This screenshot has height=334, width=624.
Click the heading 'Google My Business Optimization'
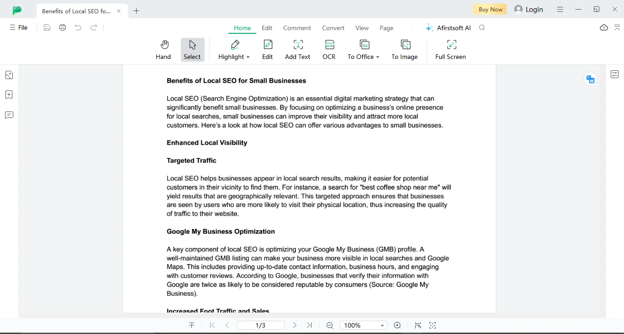click(221, 231)
